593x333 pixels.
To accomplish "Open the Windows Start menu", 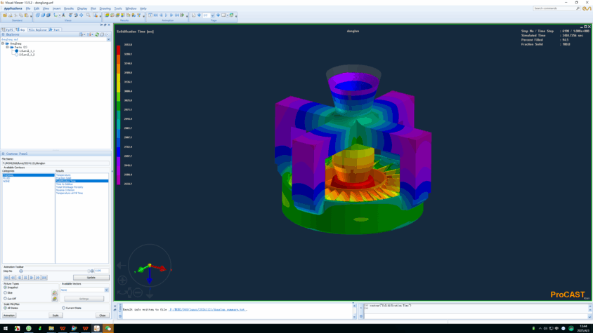I will (6, 329).
